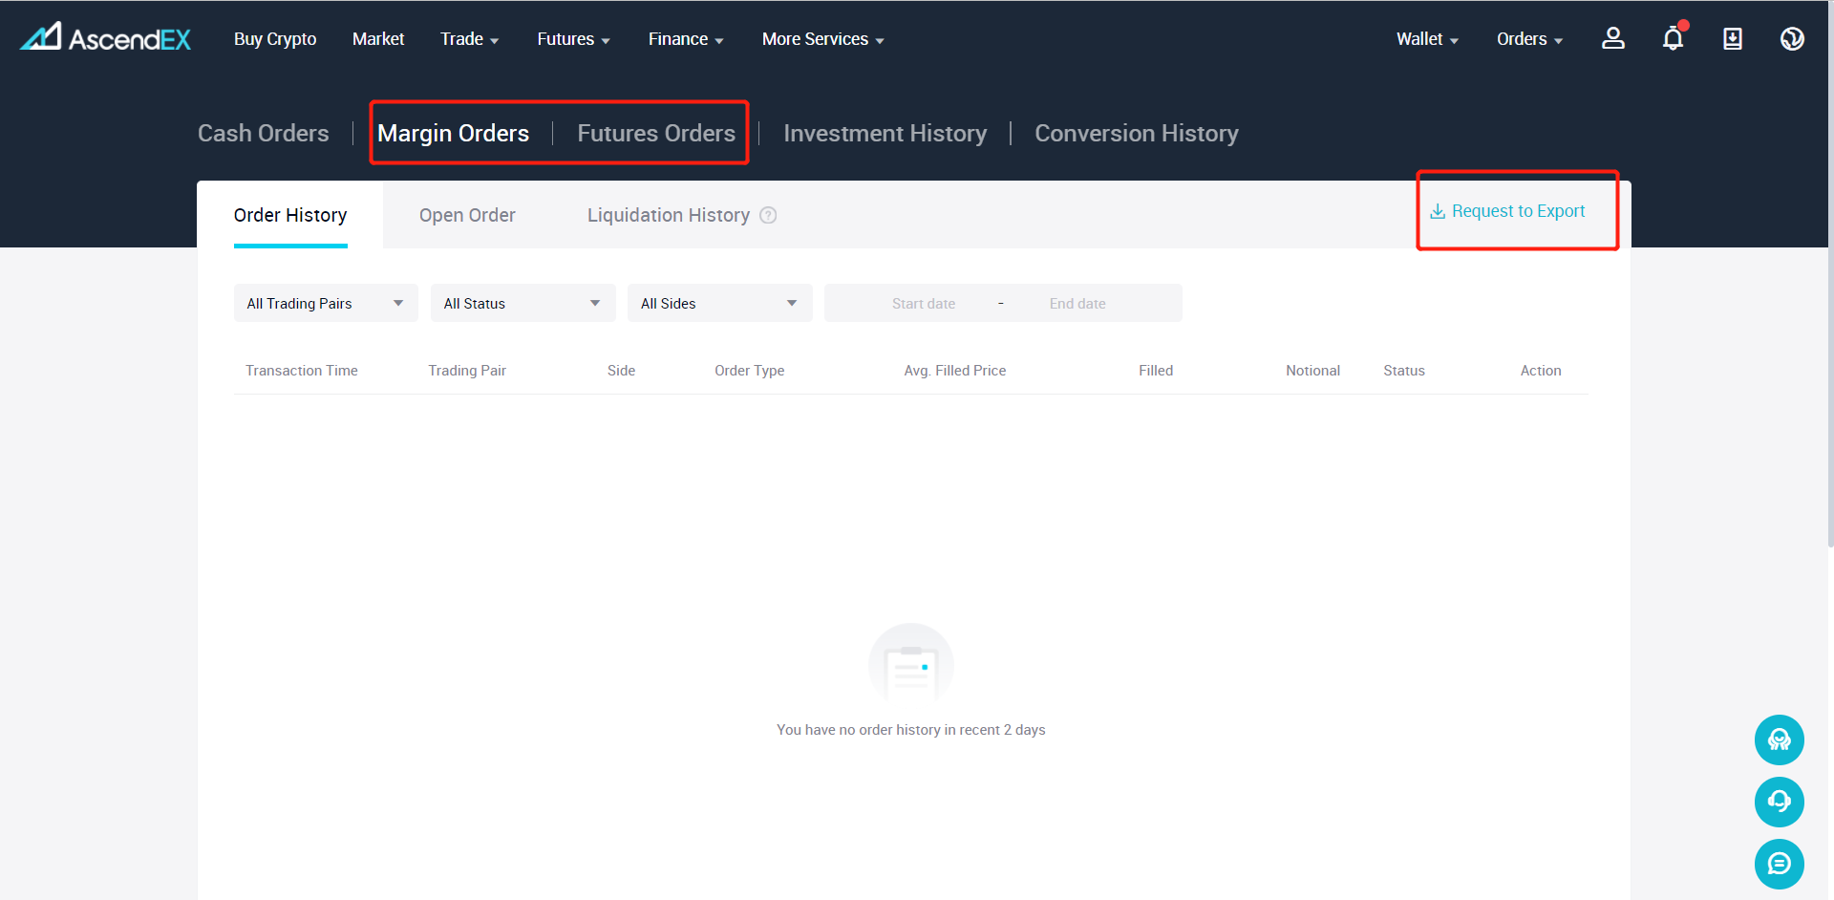Screen dimensions: 1834x900
Task: Click the Order Type column header
Action: pyautogui.click(x=750, y=371)
